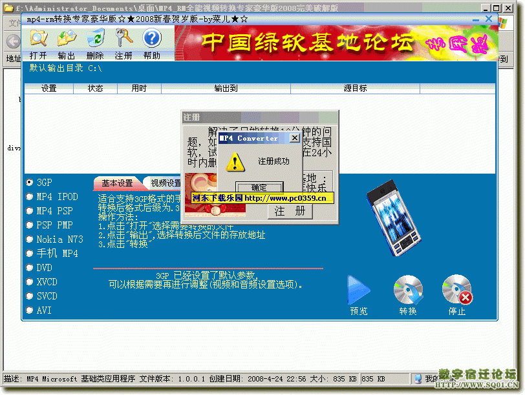Select the SVCD output format
Screen dimensions: 525x395
[42, 296]
